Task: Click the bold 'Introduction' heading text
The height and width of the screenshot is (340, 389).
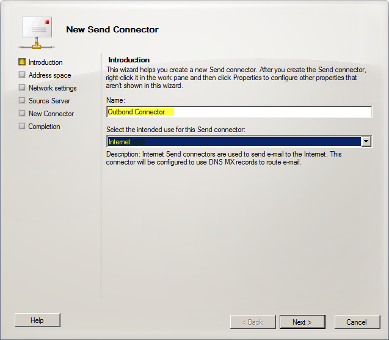Action: point(129,60)
